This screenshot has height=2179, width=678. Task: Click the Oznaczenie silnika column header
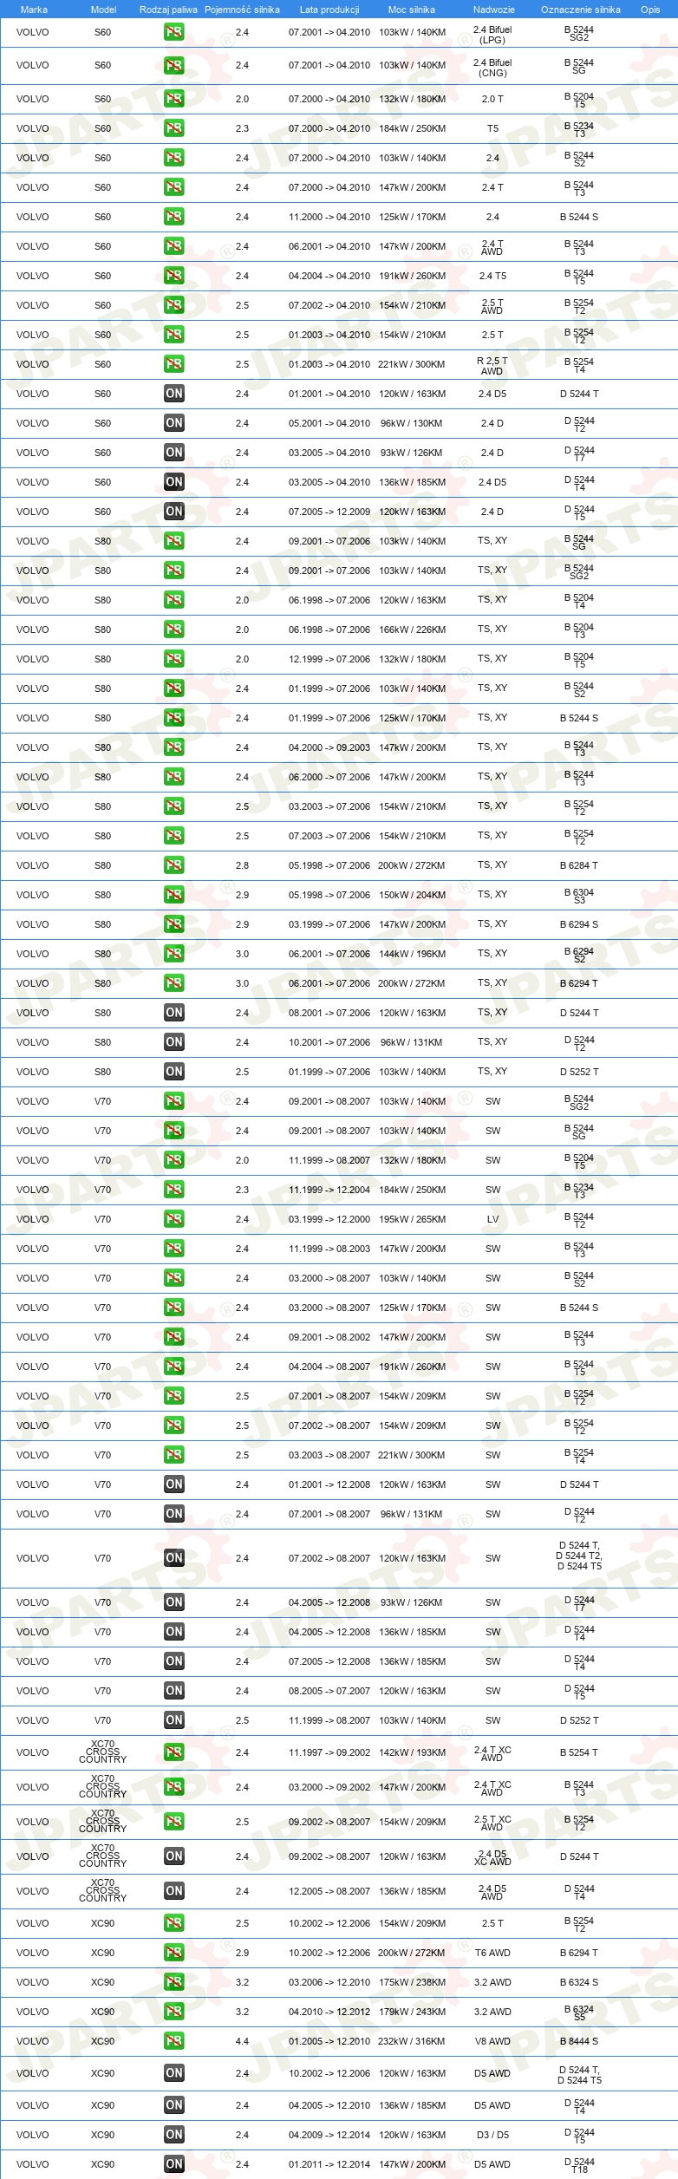click(x=581, y=10)
